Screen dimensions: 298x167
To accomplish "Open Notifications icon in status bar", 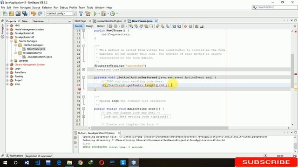I will [7, 156].
